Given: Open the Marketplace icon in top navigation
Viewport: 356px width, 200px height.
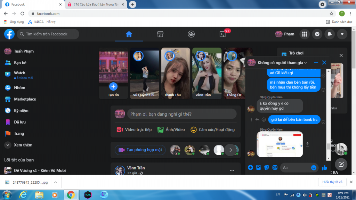Looking at the screenshot, I should [x=160, y=34].
